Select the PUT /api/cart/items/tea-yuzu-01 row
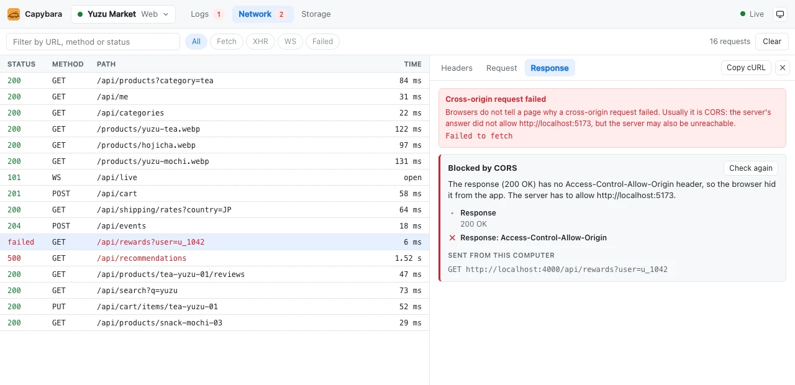 pyautogui.click(x=214, y=307)
